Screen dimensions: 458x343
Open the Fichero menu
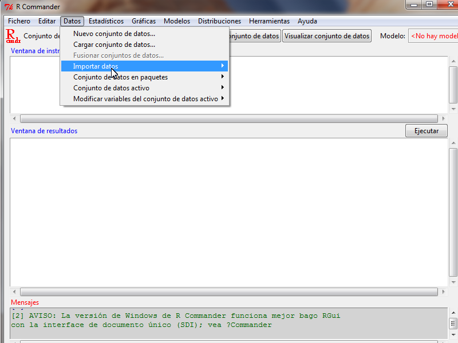[19, 21]
